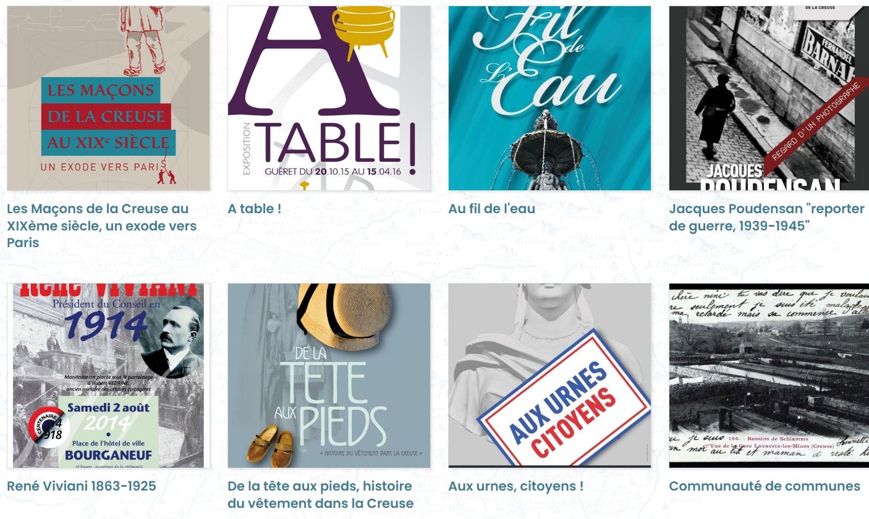Select the Jacques Poudensan black-and-white photo poster

pyautogui.click(x=769, y=98)
